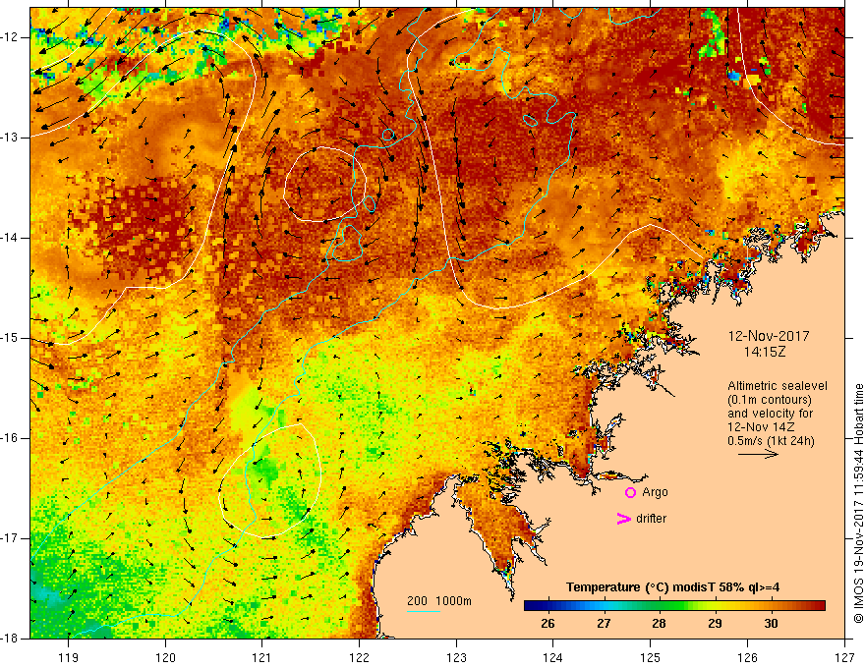Image resolution: width=865 pixels, height=668 pixels.
Task: Click the color bar tick label 27
Action: [604, 624]
